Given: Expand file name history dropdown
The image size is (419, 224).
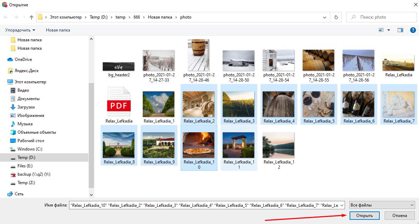Looking at the screenshot, I should point(342,205).
